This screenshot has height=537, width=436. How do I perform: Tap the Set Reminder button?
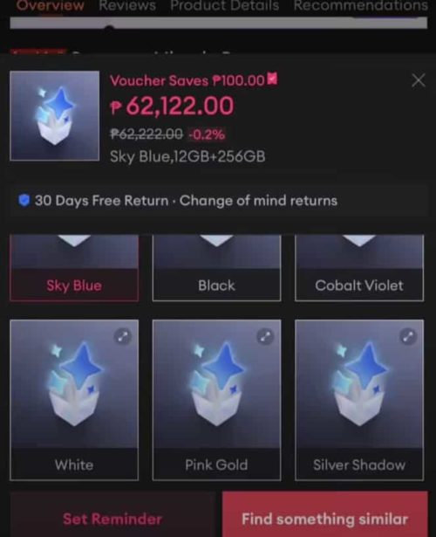pos(112,518)
